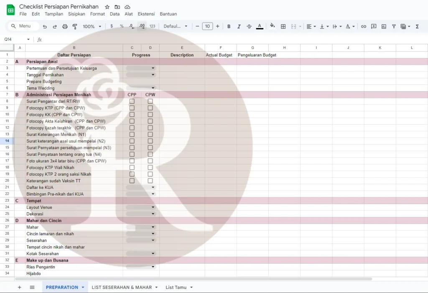Tick the CPW checkbox for Fotocopy KTP Wali Nikah
The width and height of the screenshot is (428, 293).
coord(150,168)
